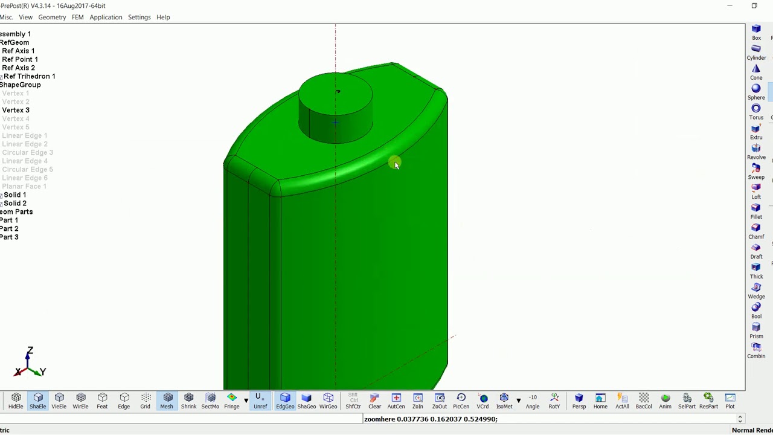773x435 pixels.
Task: Switch to VieEle view mode
Action: (x=59, y=401)
